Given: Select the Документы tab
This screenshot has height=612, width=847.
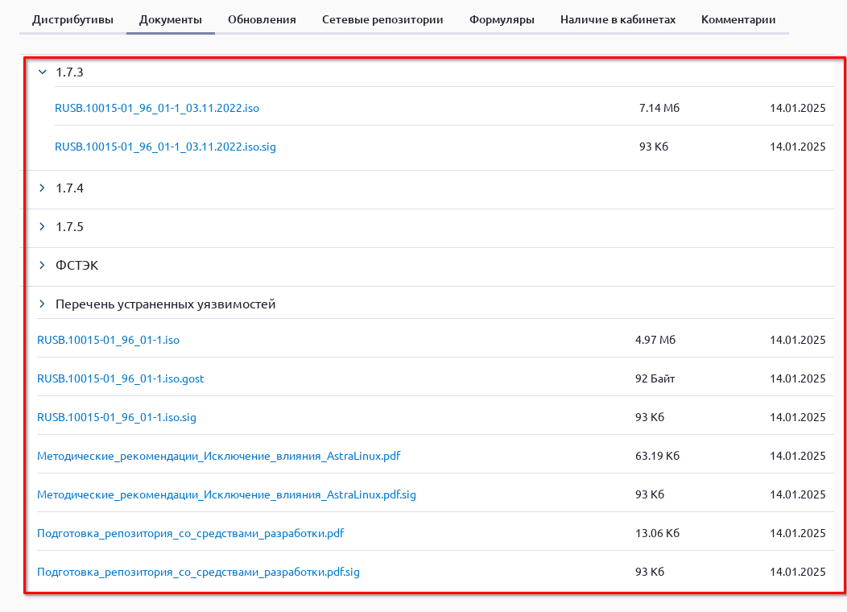Looking at the screenshot, I should pyautogui.click(x=171, y=19).
